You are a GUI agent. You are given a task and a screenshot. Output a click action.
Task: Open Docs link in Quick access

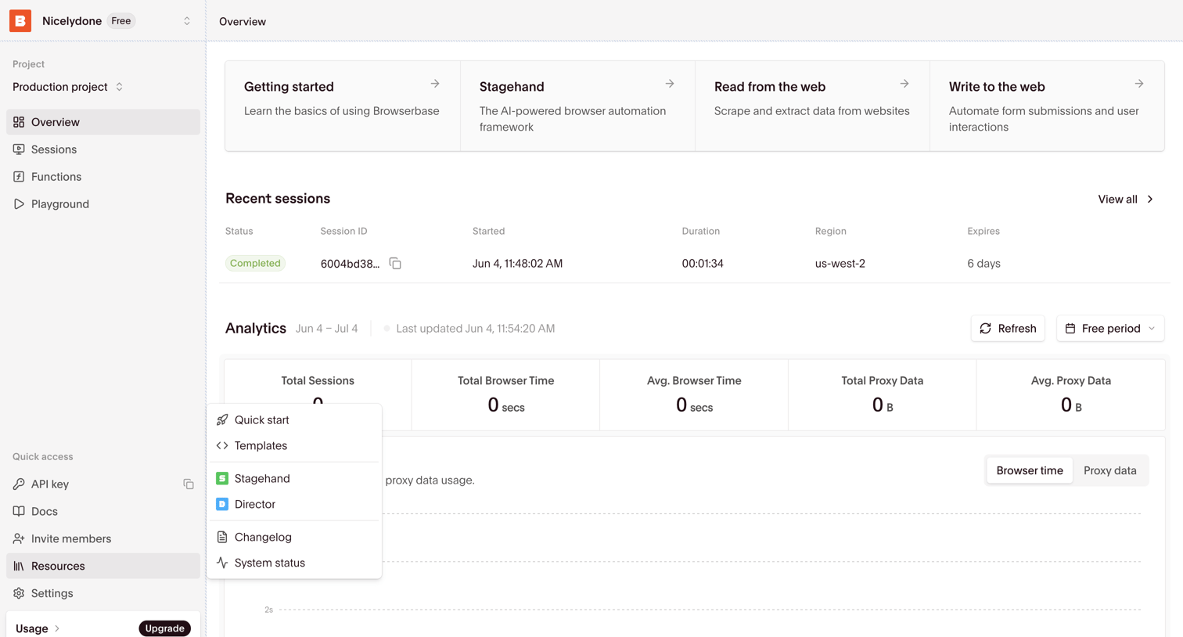coord(103,512)
